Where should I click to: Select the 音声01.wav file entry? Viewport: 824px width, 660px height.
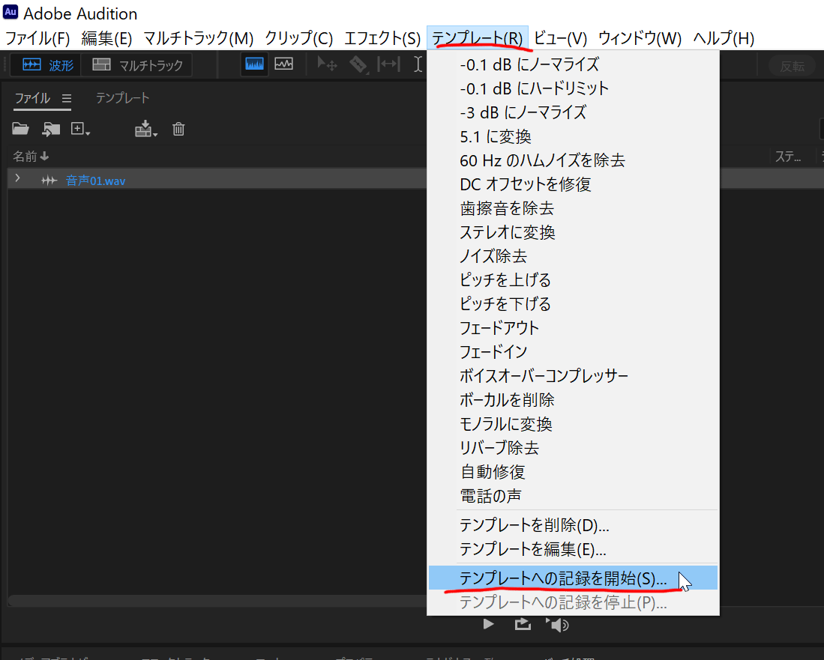95,180
